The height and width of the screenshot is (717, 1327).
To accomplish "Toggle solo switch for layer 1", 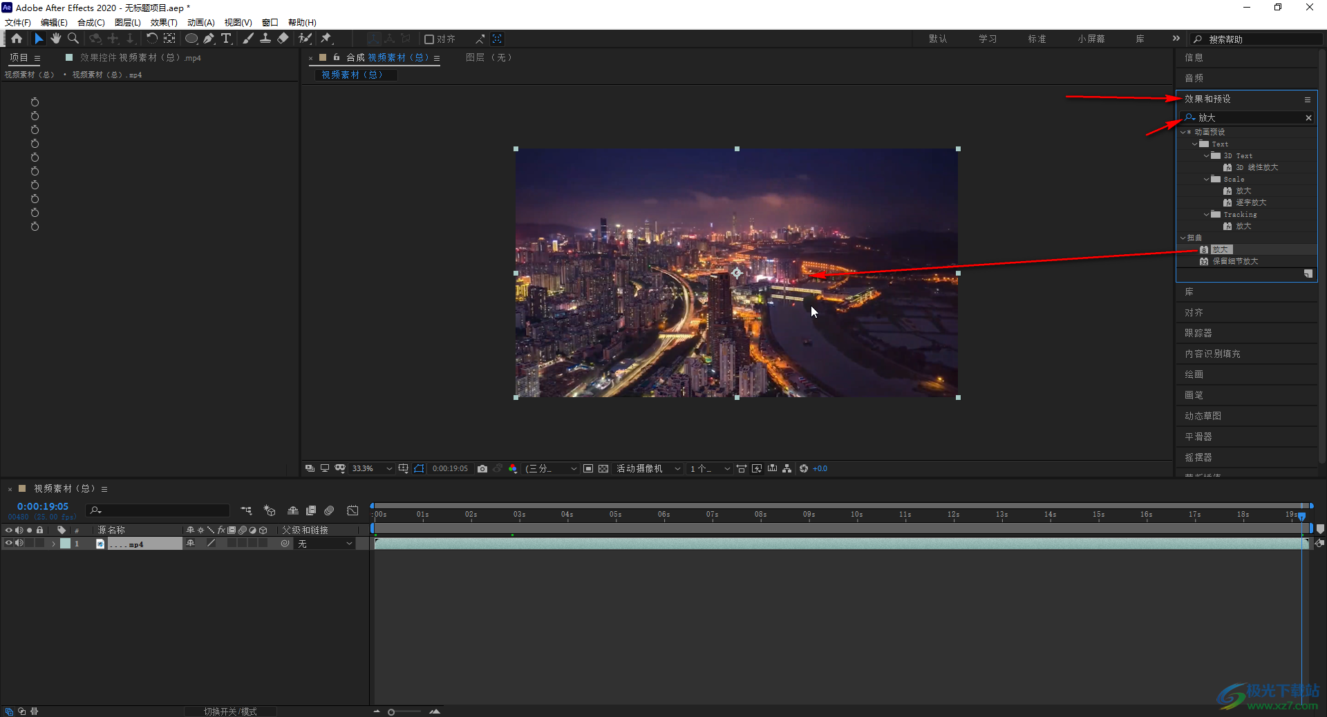I will click(30, 544).
